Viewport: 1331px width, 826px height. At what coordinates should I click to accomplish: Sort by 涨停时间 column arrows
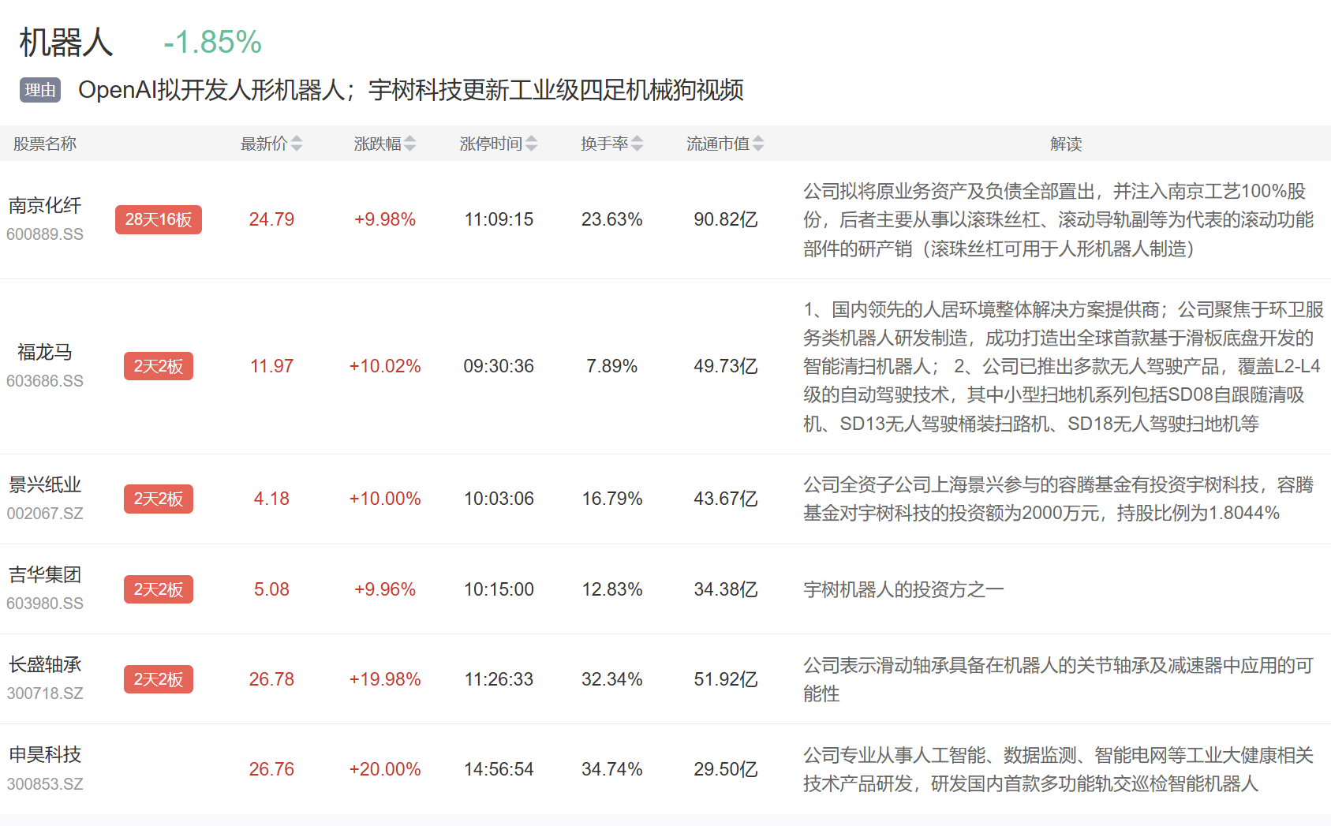pyautogui.click(x=531, y=144)
